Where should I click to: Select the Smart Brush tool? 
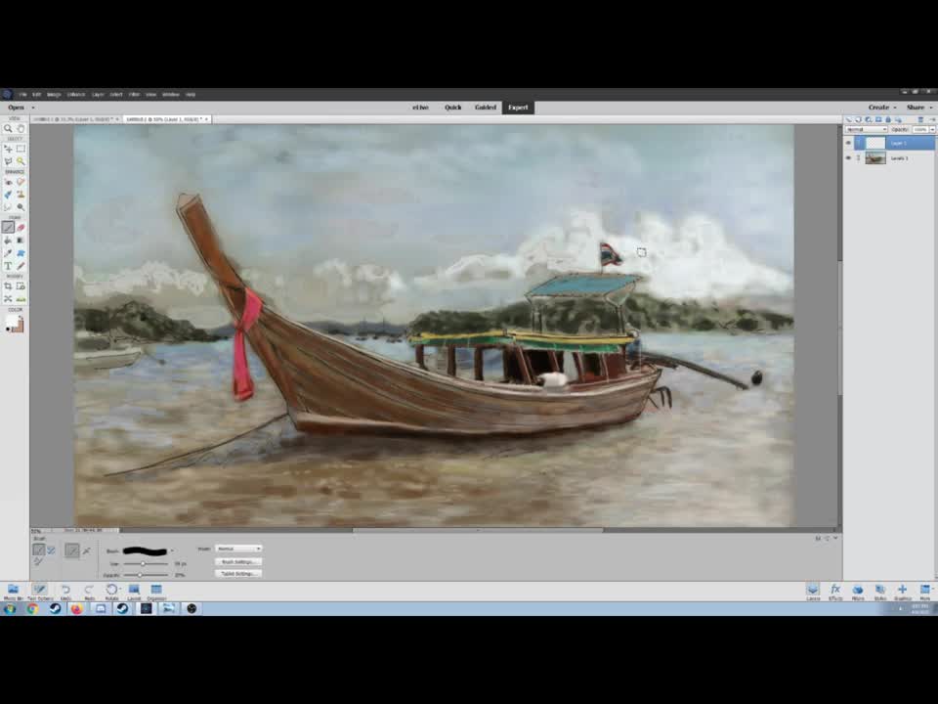click(x=8, y=195)
